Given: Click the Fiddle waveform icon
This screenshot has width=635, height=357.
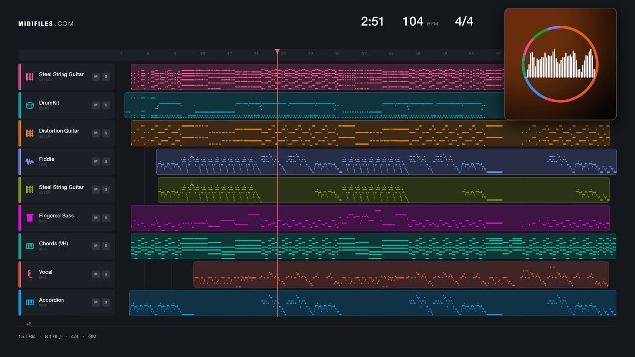Looking at the screenshot, I should coord(29,162).
